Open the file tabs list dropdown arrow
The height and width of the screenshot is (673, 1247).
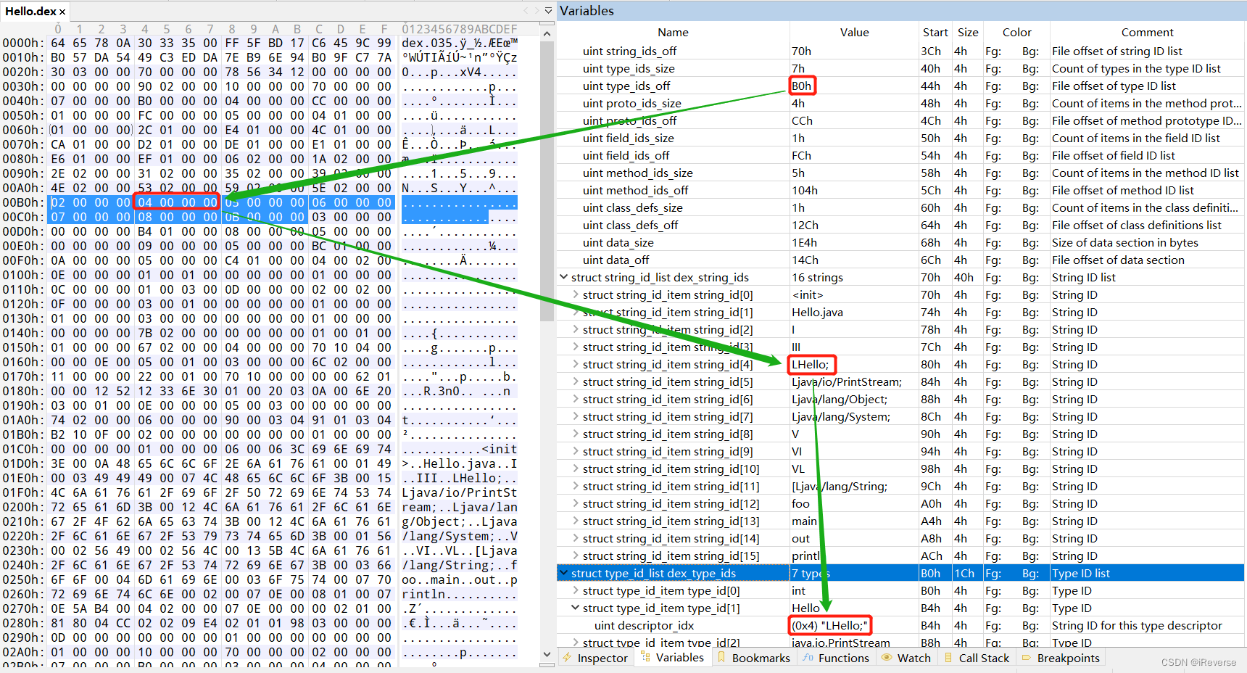(x=548, y=11)
